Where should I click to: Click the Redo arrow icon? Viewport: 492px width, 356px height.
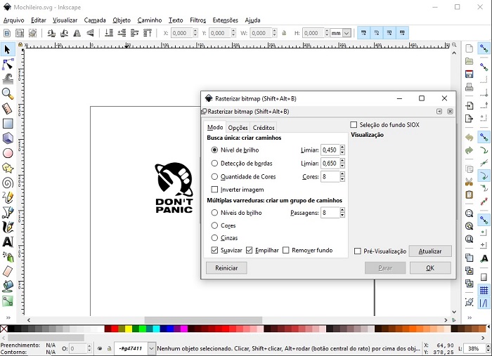pos(469,150)
